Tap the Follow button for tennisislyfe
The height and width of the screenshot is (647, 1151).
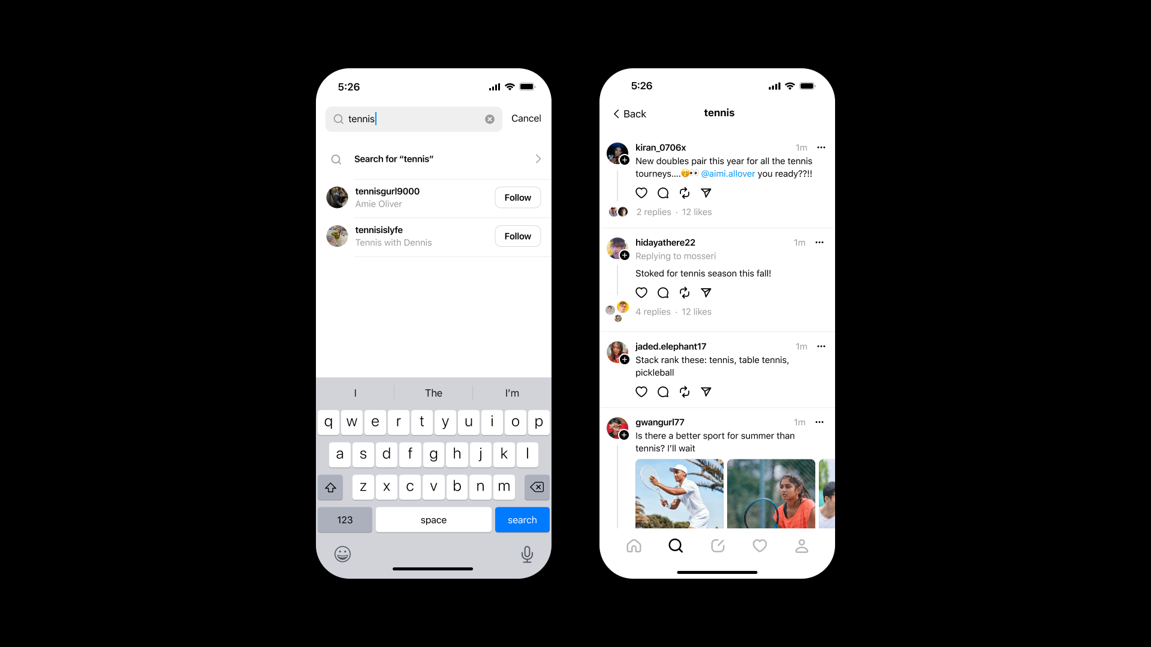tap(518, 235)
